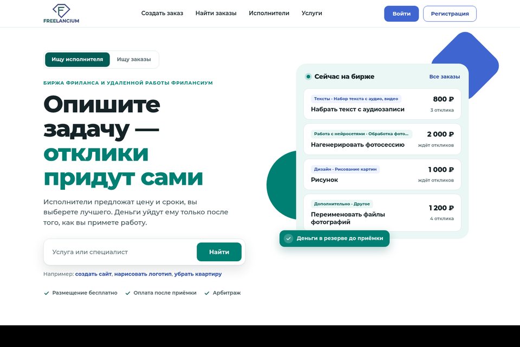Click the green live-status dot beside Сейчас на бирже
The height and width of the screenshot is (347, 520).
click(308, 76)
